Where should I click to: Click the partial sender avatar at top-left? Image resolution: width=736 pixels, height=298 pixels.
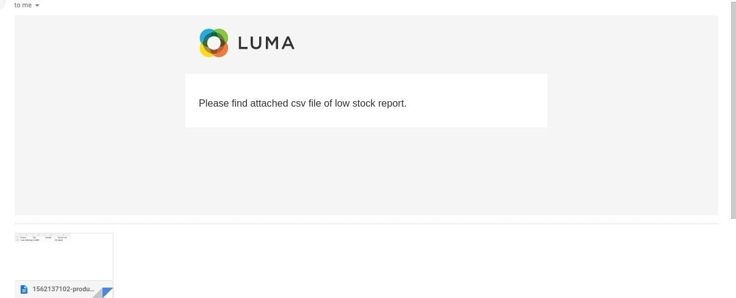[x=2, y=3]
